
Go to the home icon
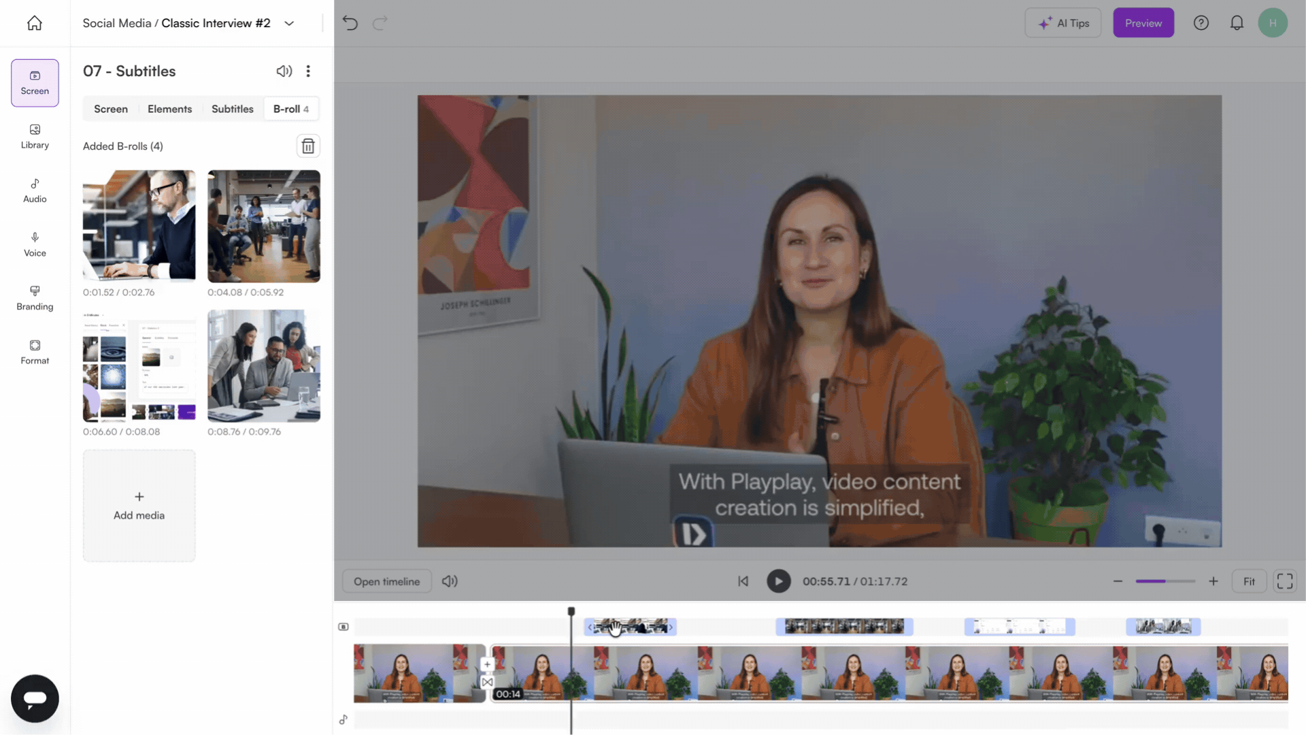[x=35, y=23]
